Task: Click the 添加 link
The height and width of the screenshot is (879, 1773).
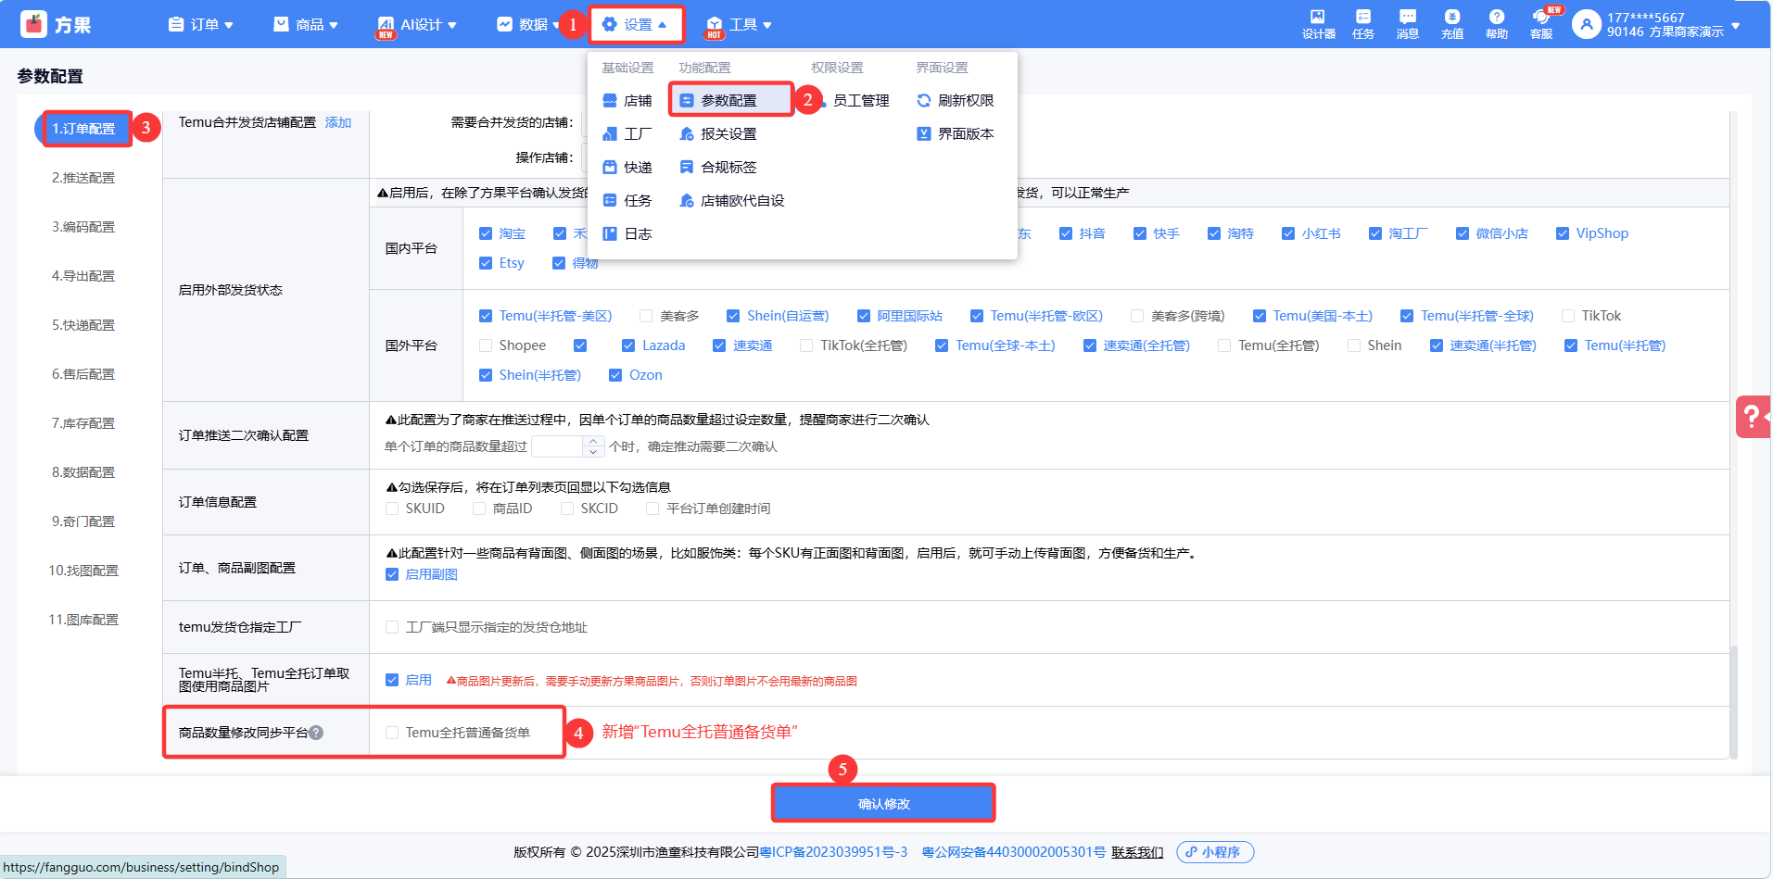Action: [x=338, y=122]
